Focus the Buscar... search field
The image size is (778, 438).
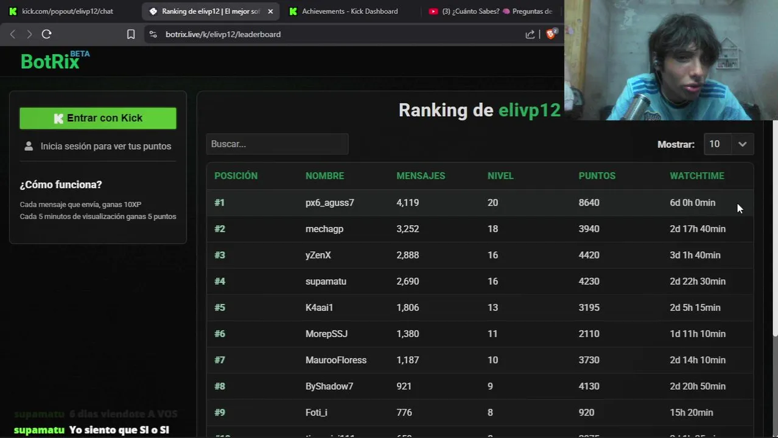click(x=277, y=144)
